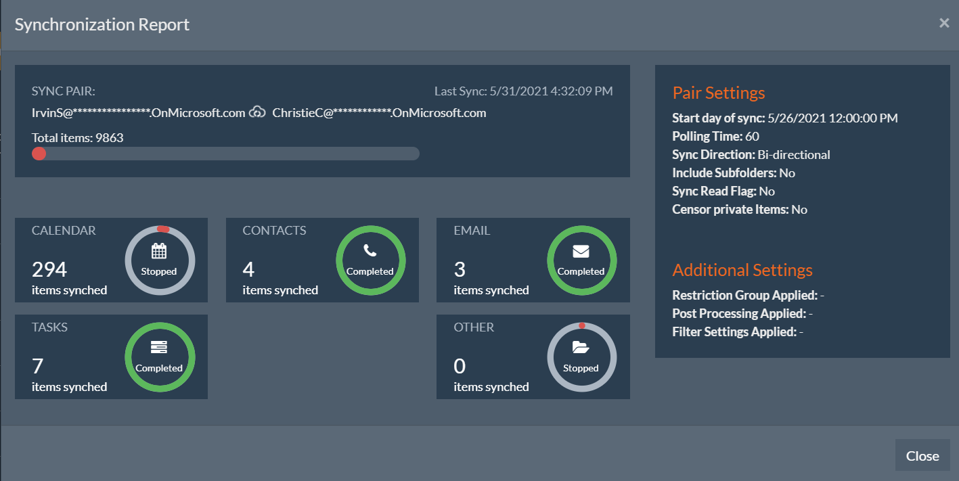
Task: Click the Completed label in Tasks ring
Action: 159,368
